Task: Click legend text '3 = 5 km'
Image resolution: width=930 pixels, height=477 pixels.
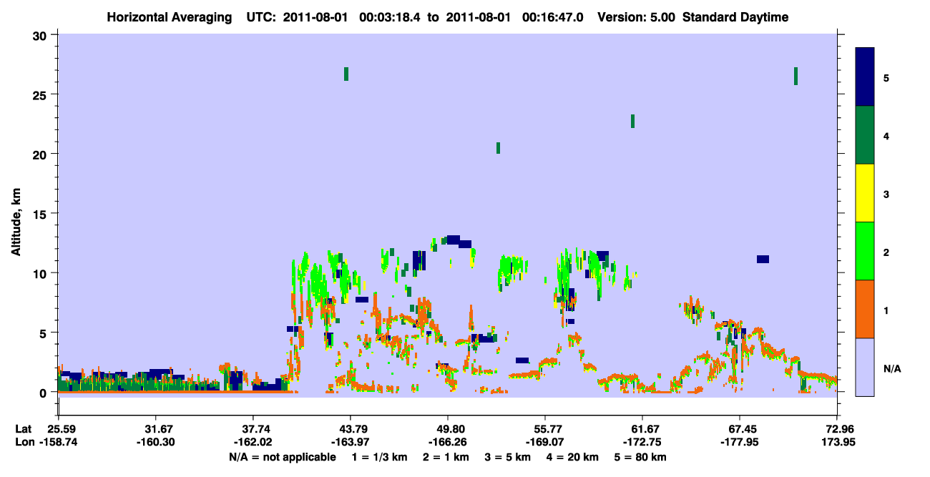Action: (507, 457)
